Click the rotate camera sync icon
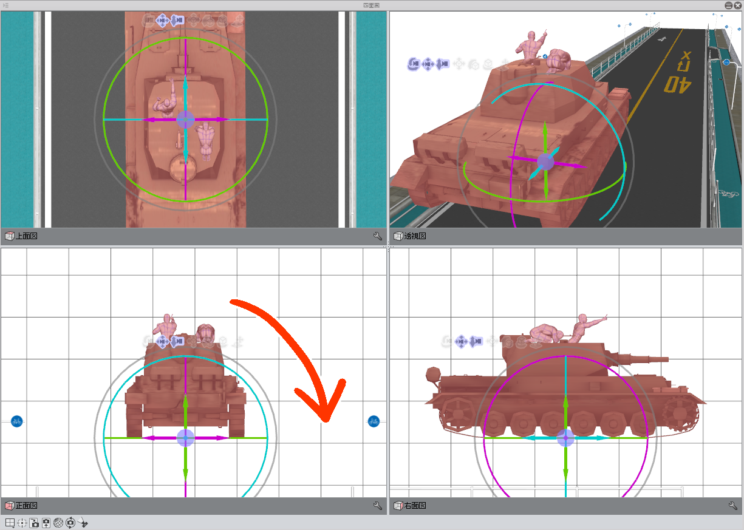Screen dimensions: 744x530 (70, 522)
